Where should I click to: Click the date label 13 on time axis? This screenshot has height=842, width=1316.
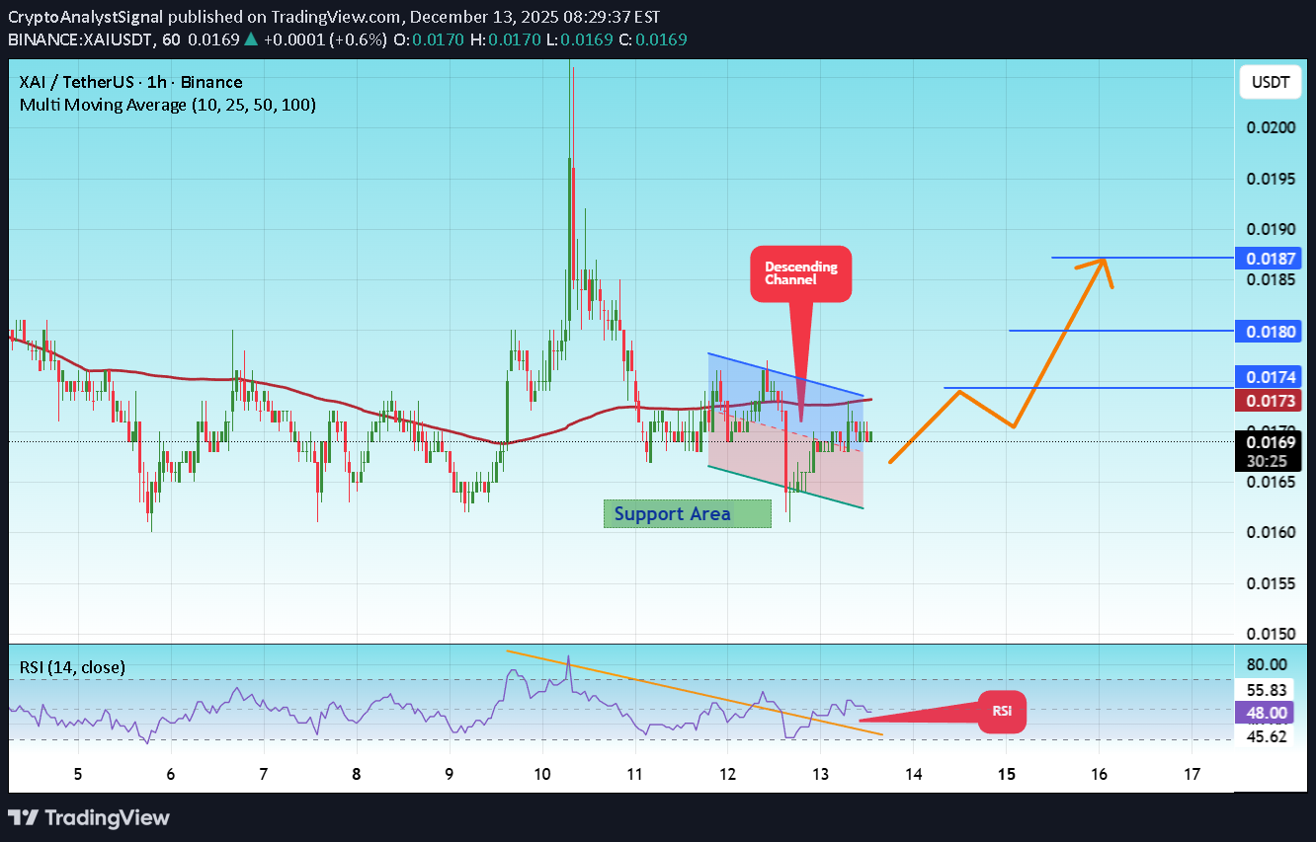coord(820,774)
